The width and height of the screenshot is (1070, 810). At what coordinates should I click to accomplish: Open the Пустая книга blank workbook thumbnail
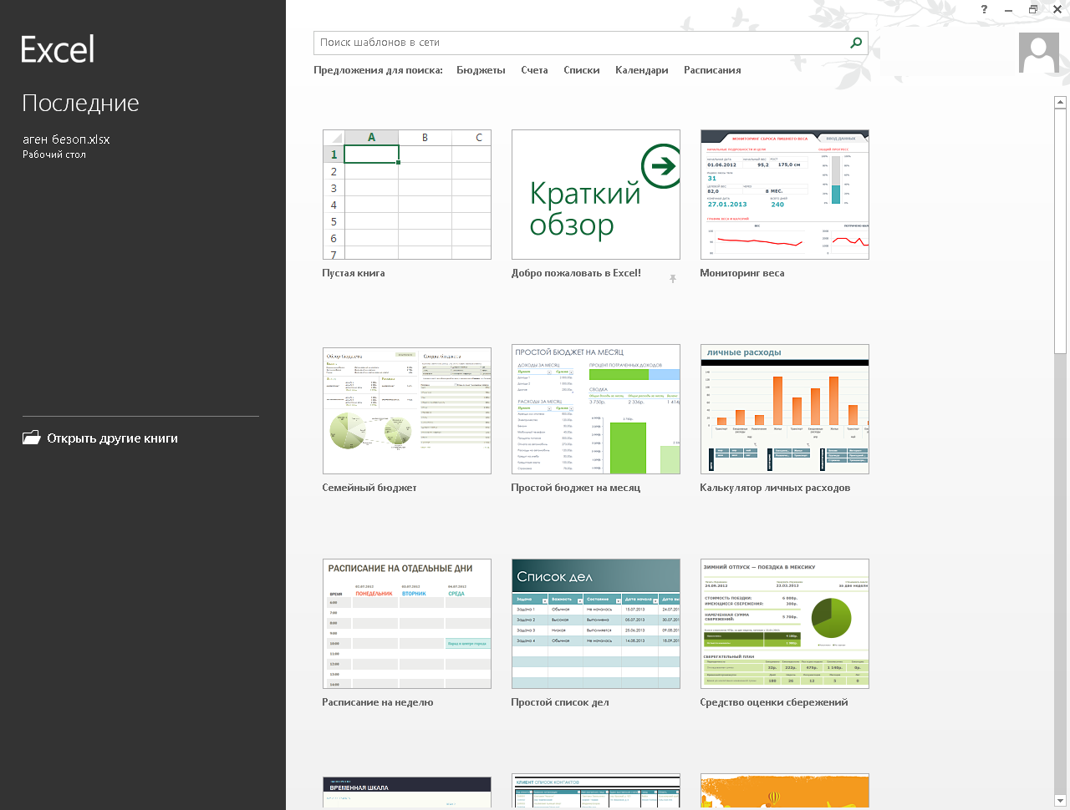coord(407,195)
